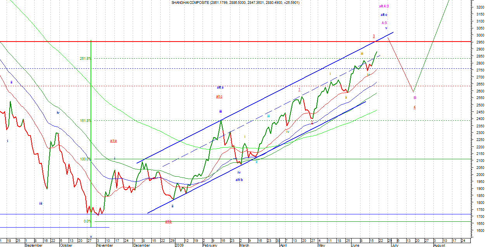Screen dimensions: 485x247
Task: Click the red underlined '4' wave label
Action: pos(414,107)
